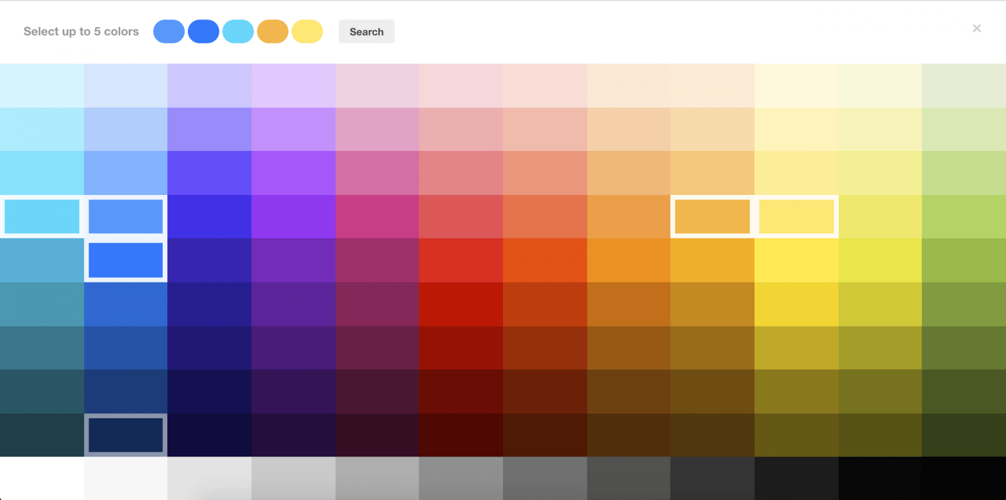Choose the pure white swatch in grayscale row
The width and height of the screenshot is (1006, 500).
[x=41, y=478]
